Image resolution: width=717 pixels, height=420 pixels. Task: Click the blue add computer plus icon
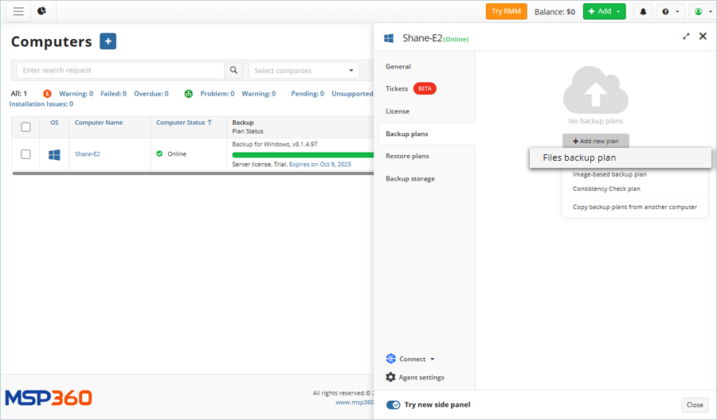(x=108, y=41)
